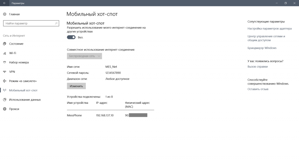Open VPN settings page

coord(12,71)
